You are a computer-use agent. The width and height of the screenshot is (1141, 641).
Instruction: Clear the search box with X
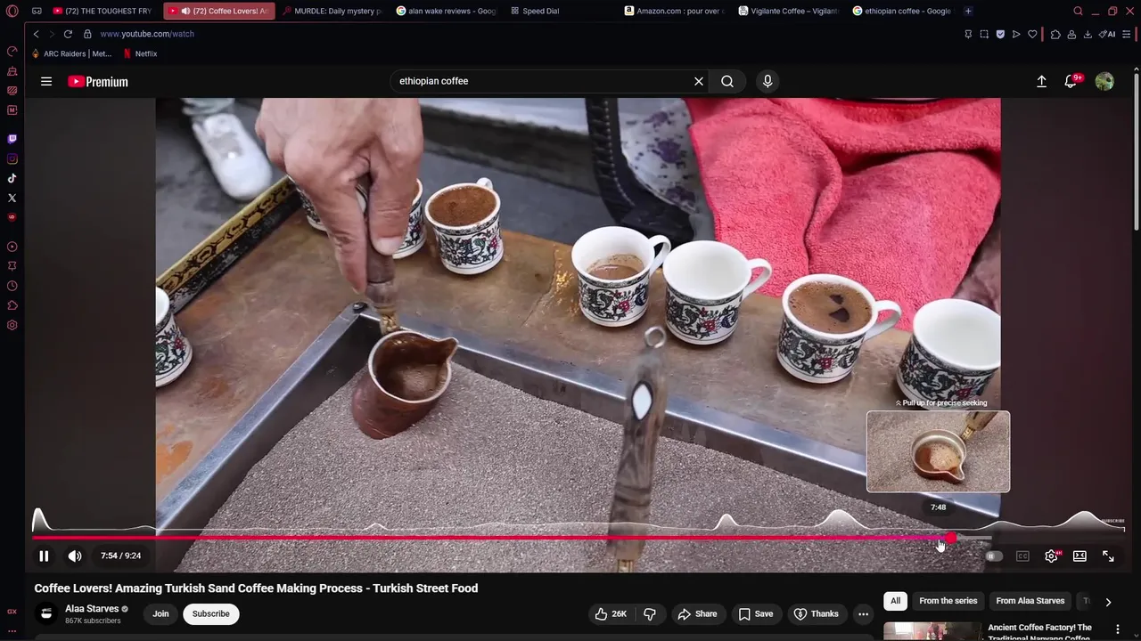[699, 81]
